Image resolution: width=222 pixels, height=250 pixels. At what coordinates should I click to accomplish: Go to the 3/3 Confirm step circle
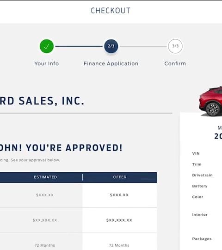point(175,46)
